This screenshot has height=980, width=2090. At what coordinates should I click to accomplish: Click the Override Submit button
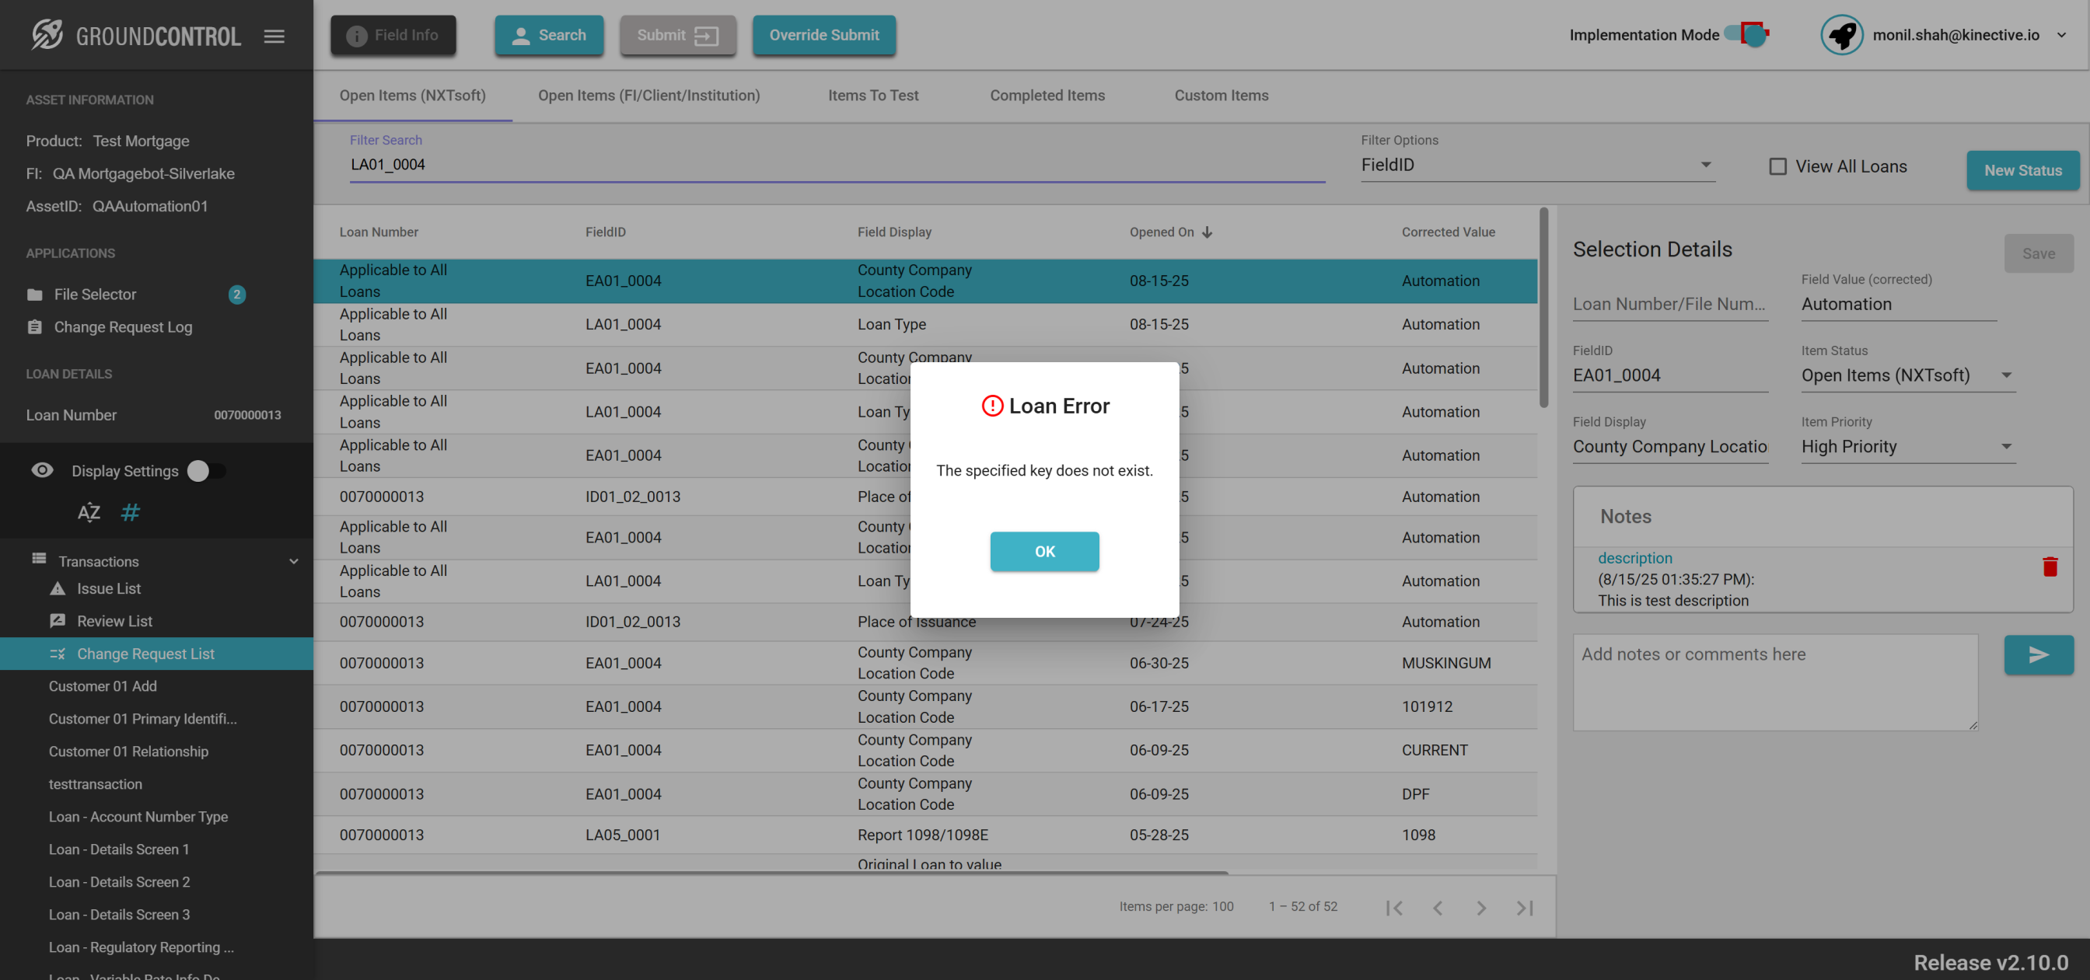point(823,35)
